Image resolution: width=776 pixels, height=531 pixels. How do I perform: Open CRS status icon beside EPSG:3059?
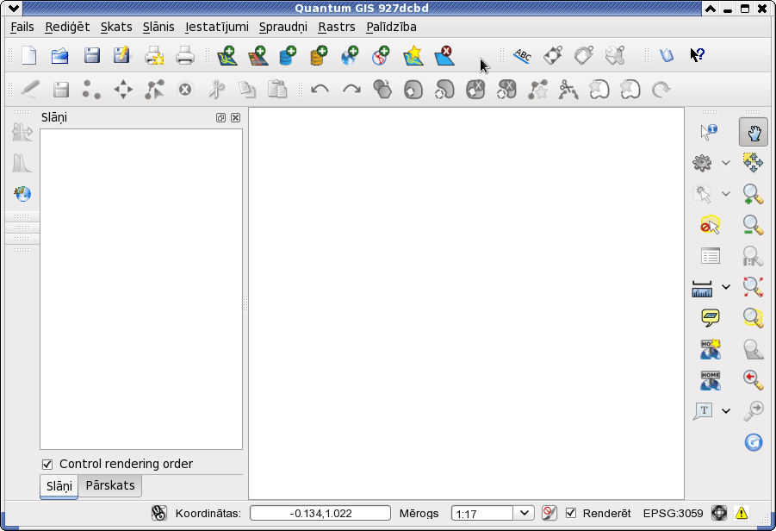(x=719, y=513)
